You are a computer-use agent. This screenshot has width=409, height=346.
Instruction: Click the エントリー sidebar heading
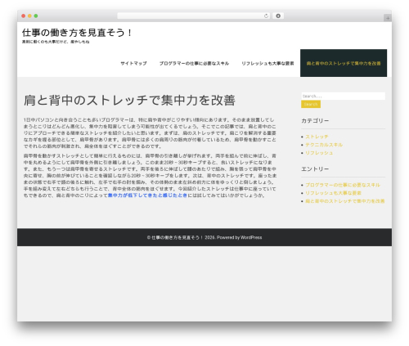[x=315, y=169]
